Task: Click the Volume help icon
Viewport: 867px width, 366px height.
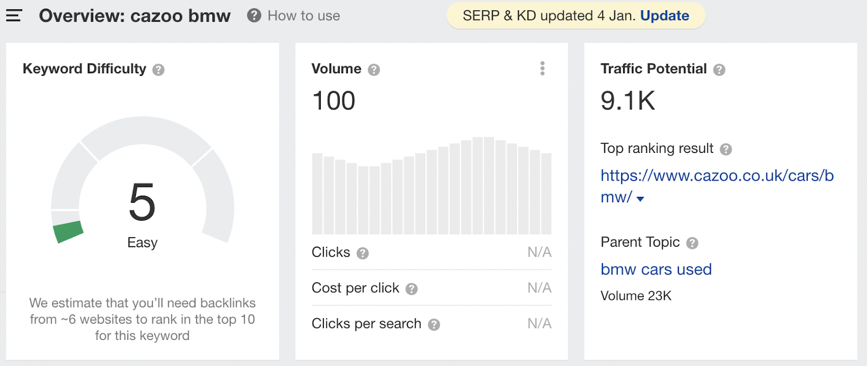Action: [x=374, y=70]
